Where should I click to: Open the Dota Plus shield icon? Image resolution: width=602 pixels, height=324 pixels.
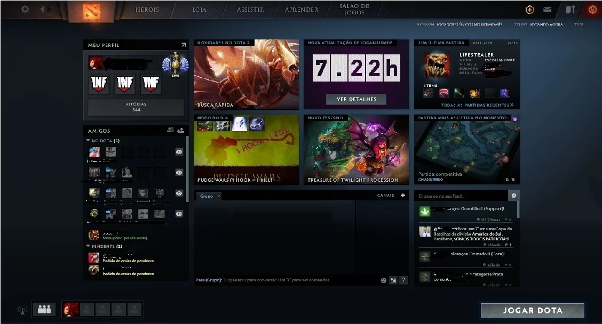529,10
